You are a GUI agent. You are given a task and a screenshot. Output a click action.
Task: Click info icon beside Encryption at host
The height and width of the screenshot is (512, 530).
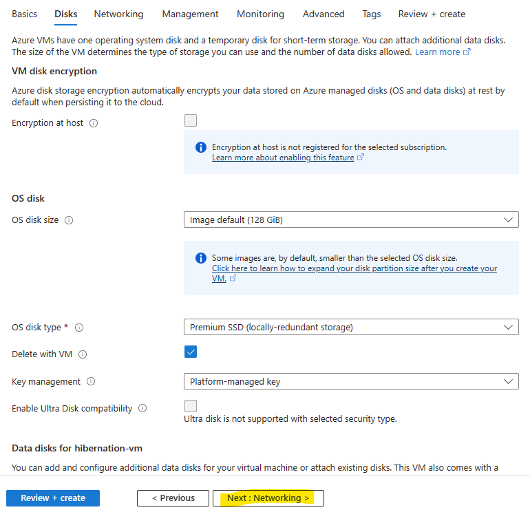94,123
